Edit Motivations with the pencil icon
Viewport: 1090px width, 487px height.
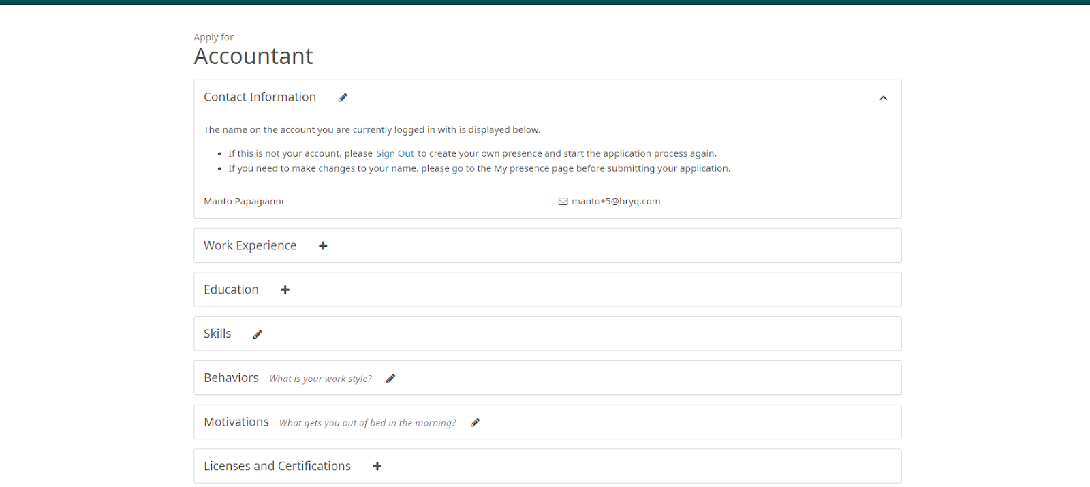475,423
